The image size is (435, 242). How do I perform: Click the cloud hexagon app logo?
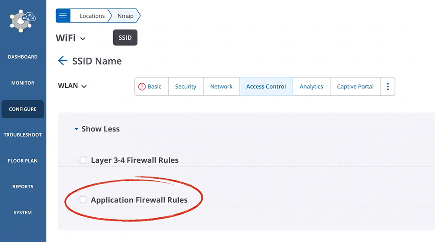[x=23, y=21]
